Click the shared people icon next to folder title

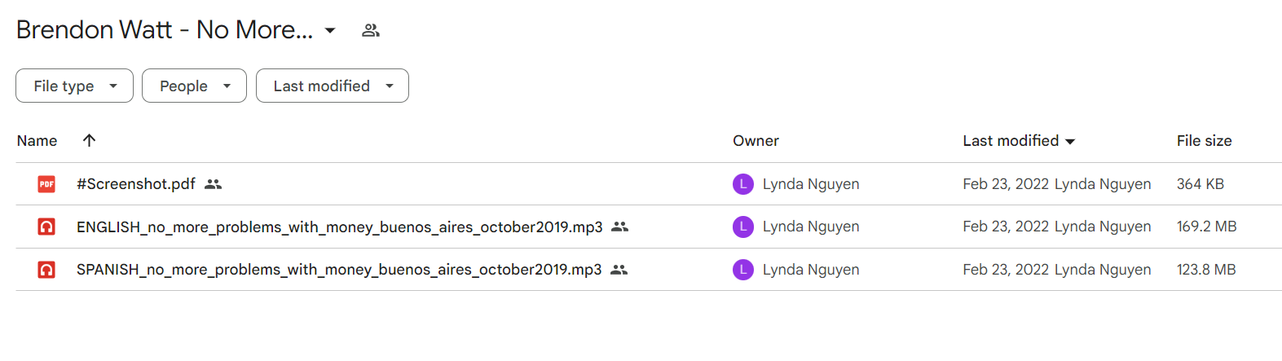pos(371,30)
